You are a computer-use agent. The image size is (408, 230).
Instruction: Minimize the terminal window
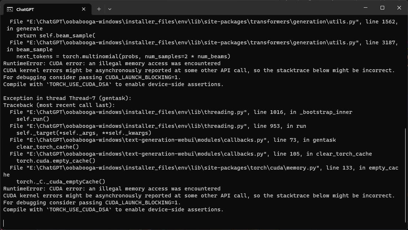pyautogui.click(x=365, y=7)
